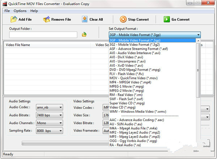Click the format list scrollbar thumb
The height and width of the screenshot is (159, 217).
coord(198,70)
